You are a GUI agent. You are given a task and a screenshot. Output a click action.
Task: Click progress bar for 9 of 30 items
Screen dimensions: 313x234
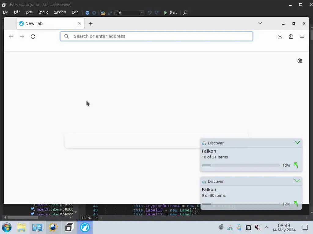click(241, 204)
